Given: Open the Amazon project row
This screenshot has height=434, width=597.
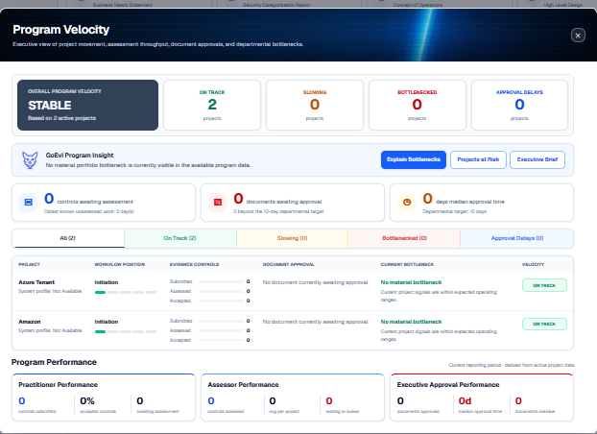Looking at the screenshot, I should 293,330.
